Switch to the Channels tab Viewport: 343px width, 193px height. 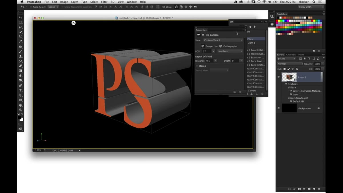(291, 55)
